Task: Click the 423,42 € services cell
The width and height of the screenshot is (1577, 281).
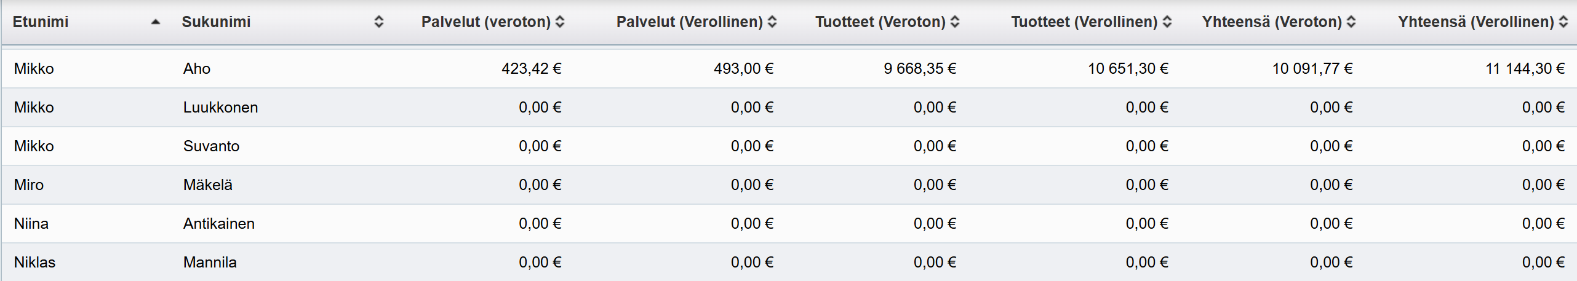Action: pos(531,69)
